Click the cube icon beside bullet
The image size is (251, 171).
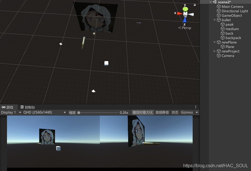tap(219, 20)
